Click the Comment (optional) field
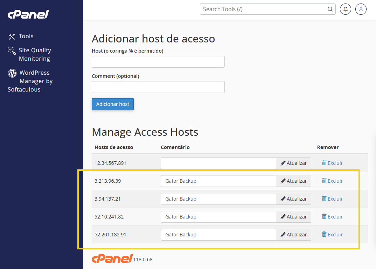The width and height of the screenshot is (376, 269). [158, 87]
